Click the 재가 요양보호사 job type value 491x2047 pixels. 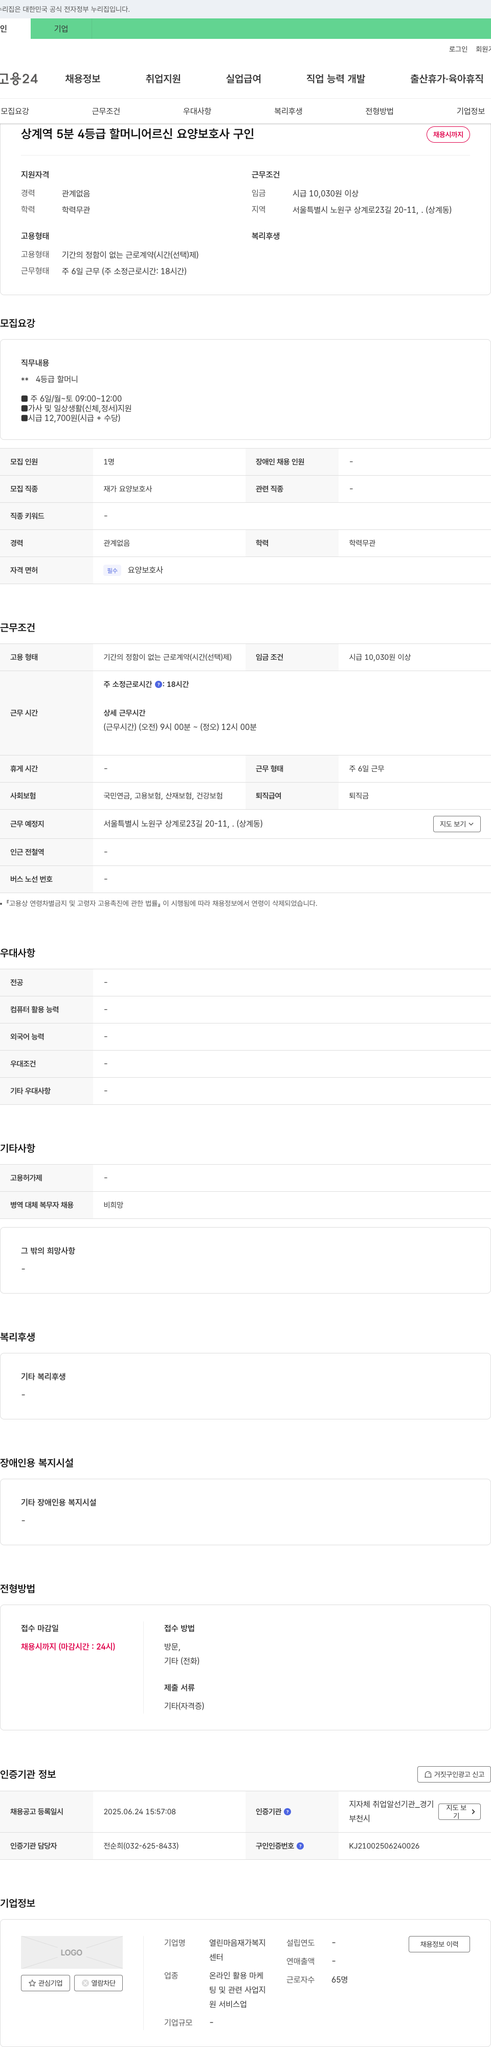coord(128,488)
